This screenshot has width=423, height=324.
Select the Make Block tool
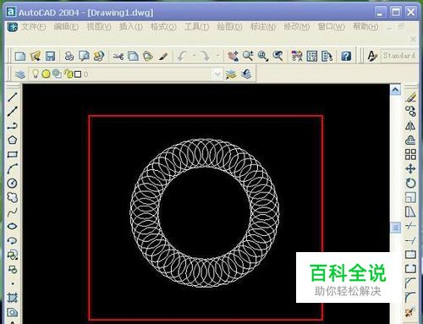pyautogui.click(x=12, y=269)
